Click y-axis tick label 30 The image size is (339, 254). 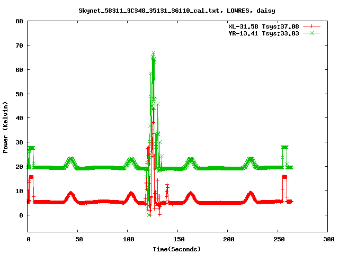(x=20, y=142)
